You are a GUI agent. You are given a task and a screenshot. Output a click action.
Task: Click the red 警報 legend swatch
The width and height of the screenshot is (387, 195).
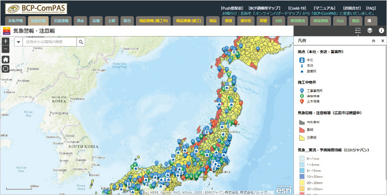pos(302,130)
